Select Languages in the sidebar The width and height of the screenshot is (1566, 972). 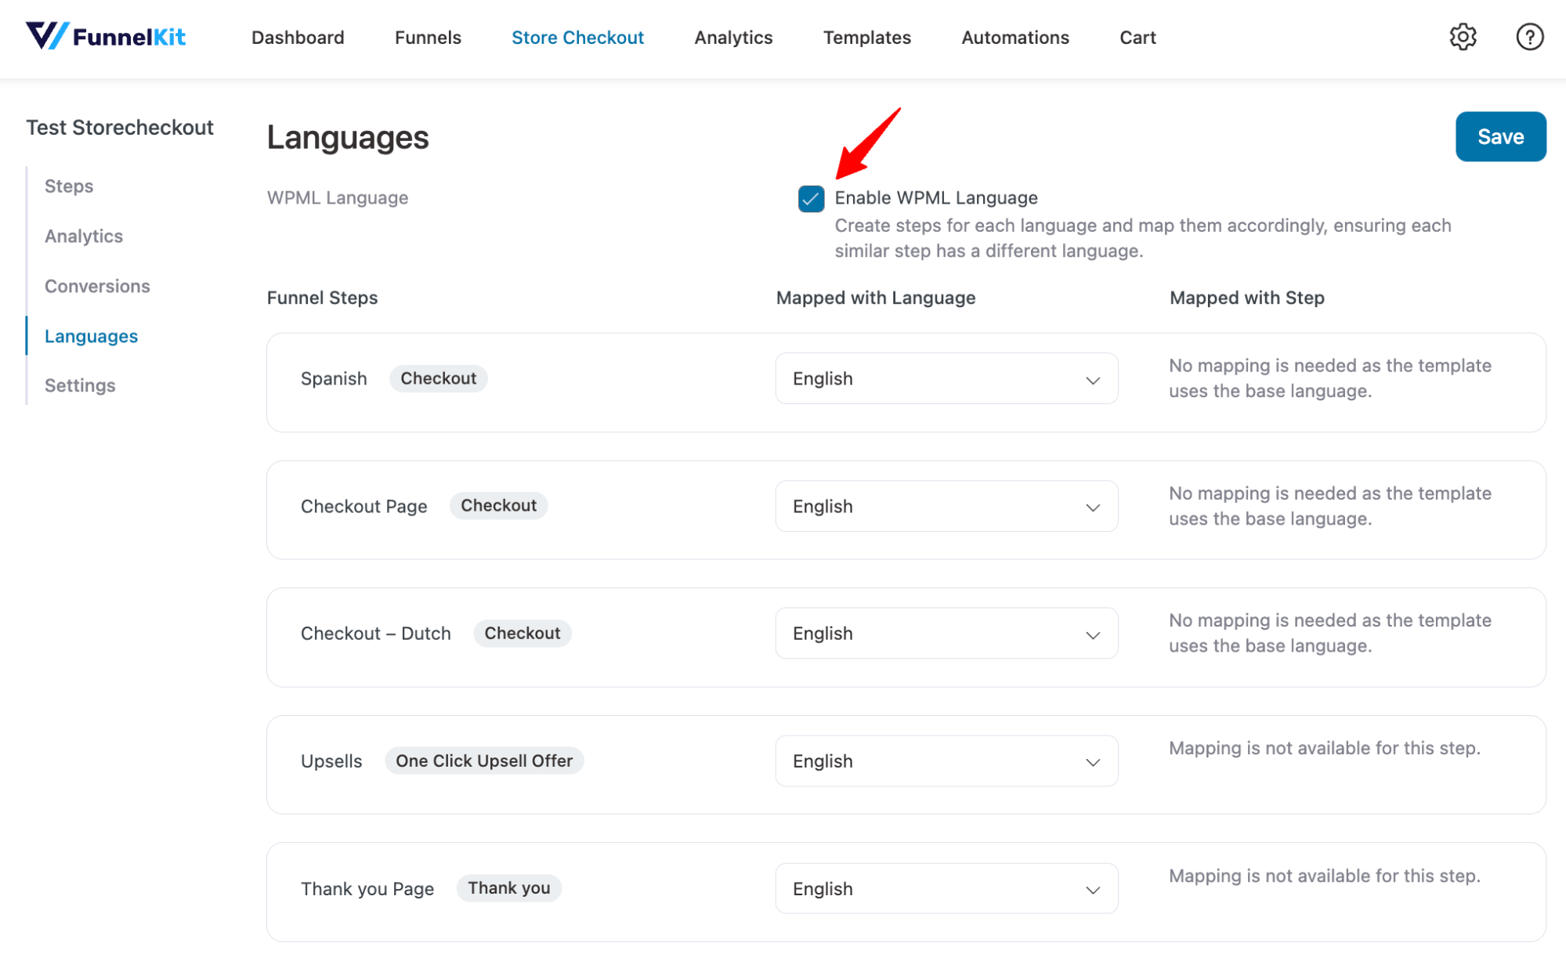point(91,336)
